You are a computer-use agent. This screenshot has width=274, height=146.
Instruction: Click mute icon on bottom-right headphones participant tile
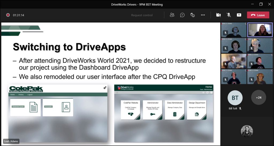pos(252,80)
